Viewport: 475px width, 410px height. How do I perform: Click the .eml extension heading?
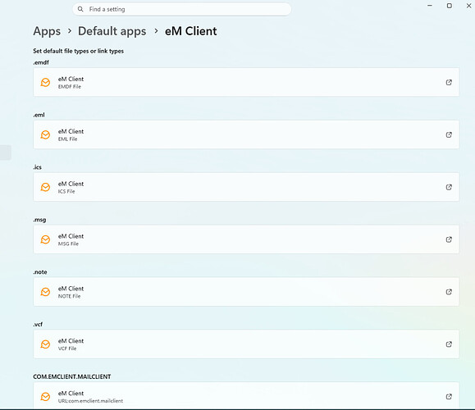click(x=39, y=115)
